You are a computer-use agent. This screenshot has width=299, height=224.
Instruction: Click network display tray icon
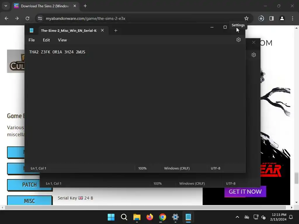pos(256,217)
